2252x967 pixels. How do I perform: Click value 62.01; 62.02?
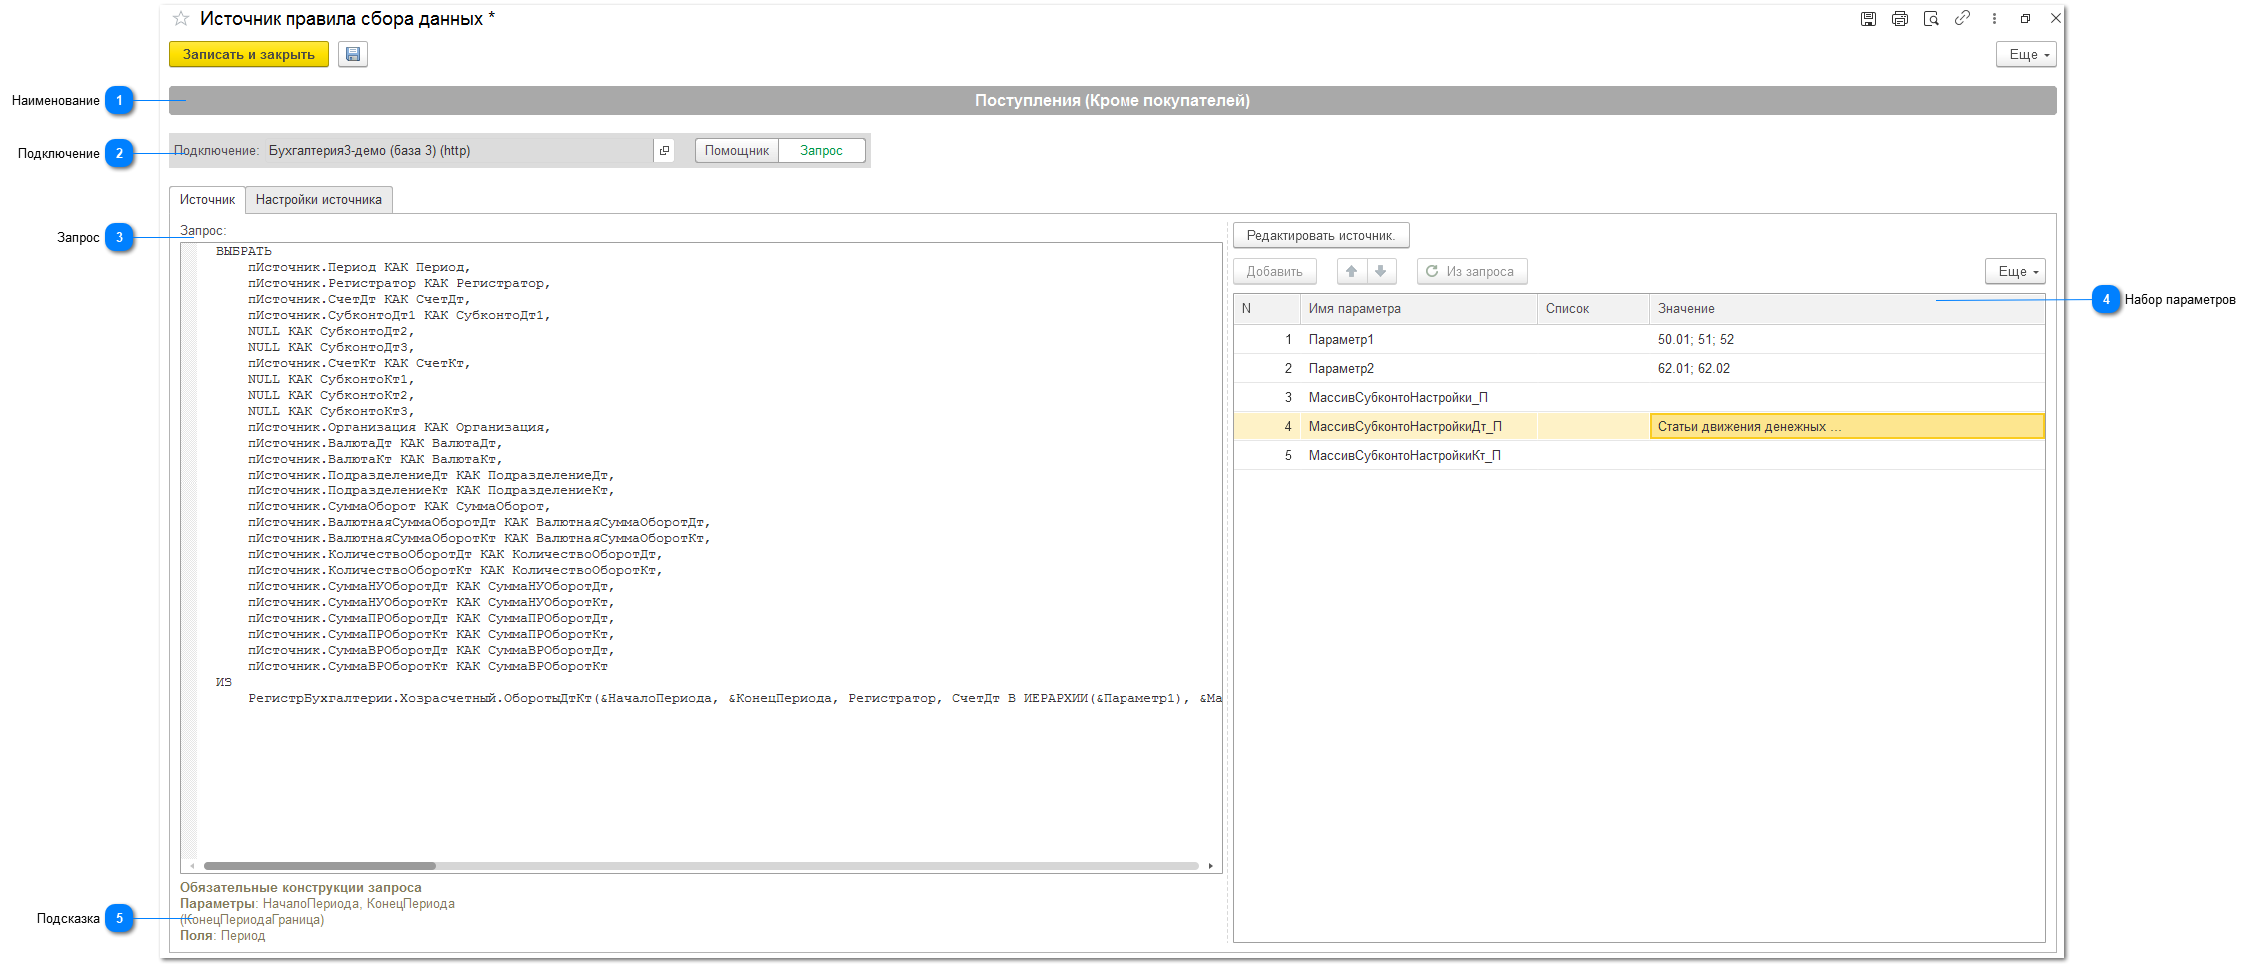click(x=1694, y=369)
